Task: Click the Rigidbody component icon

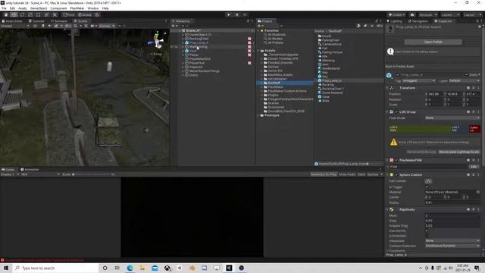Action: pyautogui.click(x=392, y=209)
